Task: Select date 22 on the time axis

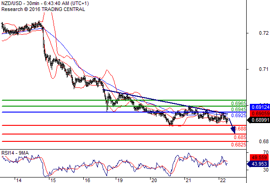Action: click(223, 180)
